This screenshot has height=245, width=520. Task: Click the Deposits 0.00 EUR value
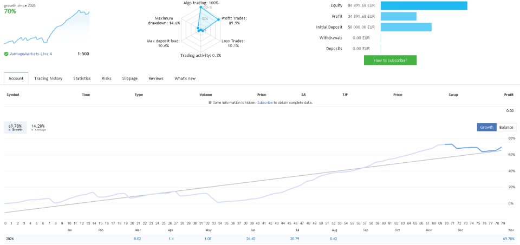[x=361, y=49]
